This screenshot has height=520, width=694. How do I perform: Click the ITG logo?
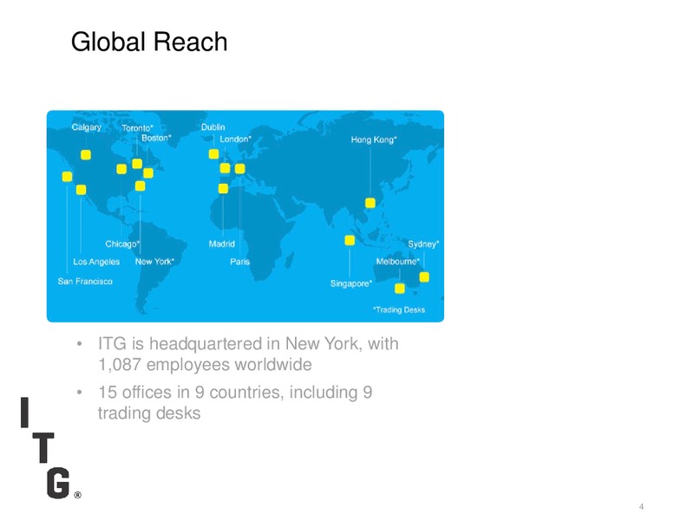coord(50,447)
